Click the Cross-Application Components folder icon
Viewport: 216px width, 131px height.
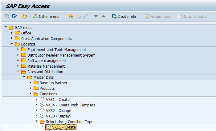(x=18, y=38)
